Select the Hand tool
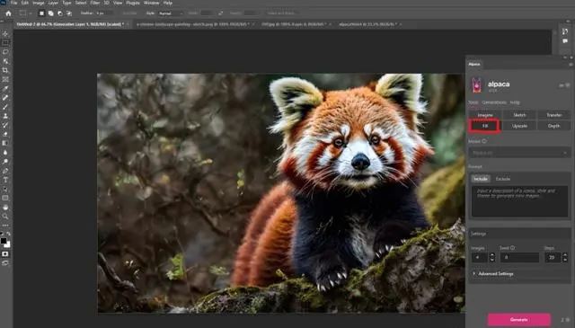Viewport: 575px width, 328px height. pyautogui.click(x=5, y=208)
